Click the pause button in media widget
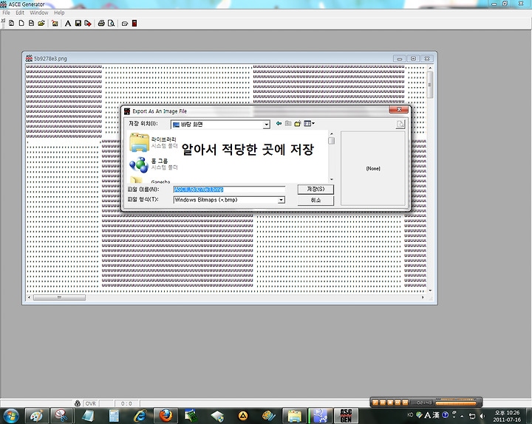This screenshot has height=424, width=532. click(383, 403)
